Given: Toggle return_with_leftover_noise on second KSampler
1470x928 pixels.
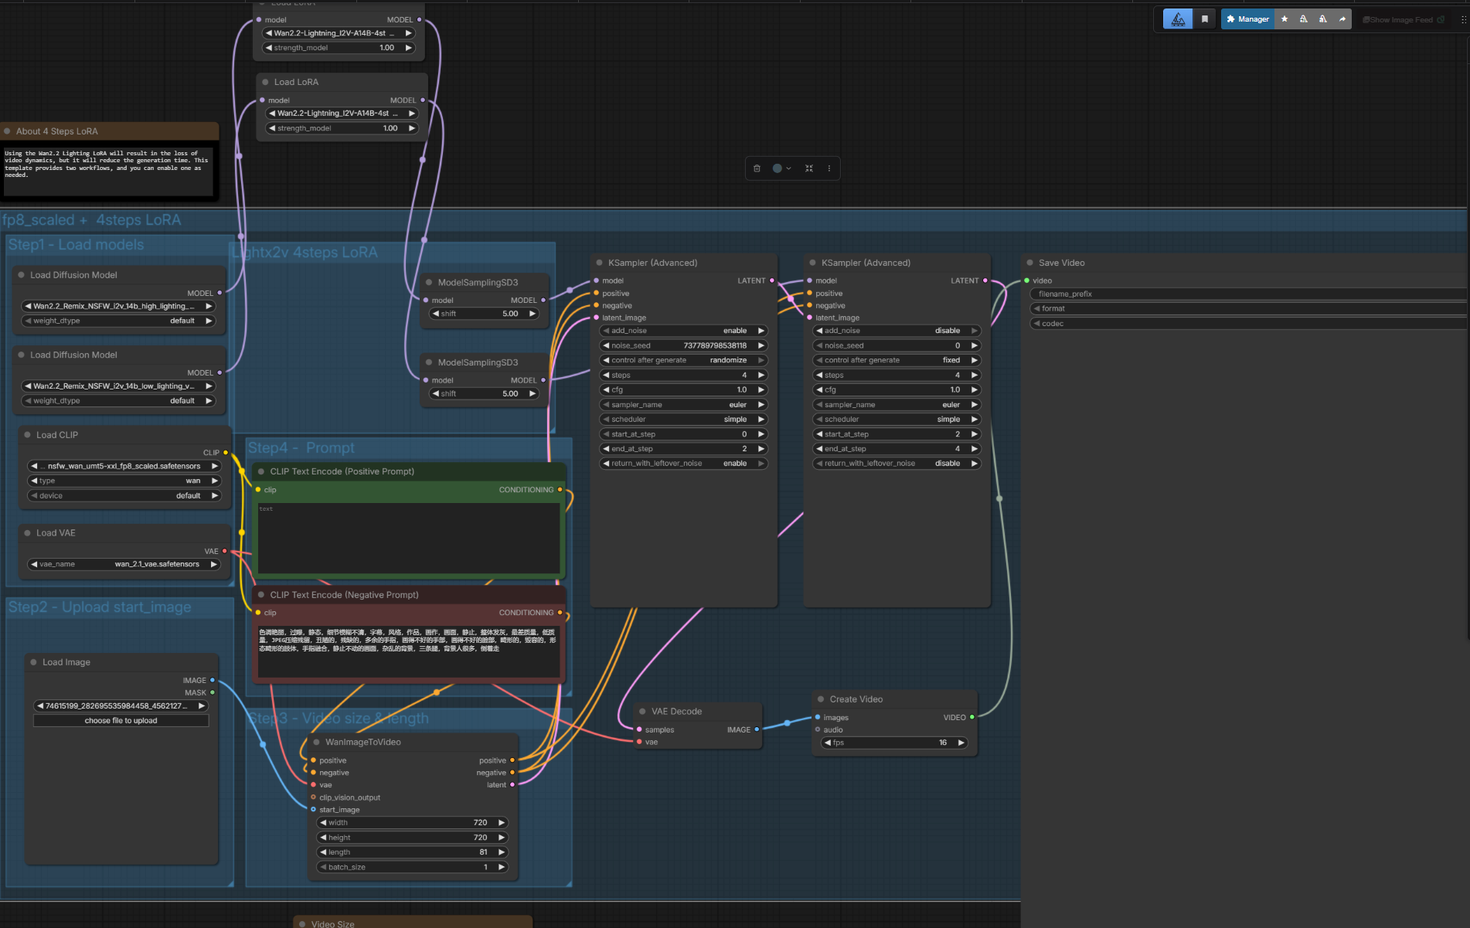Looking at the screenshot, I should (897, 464).
